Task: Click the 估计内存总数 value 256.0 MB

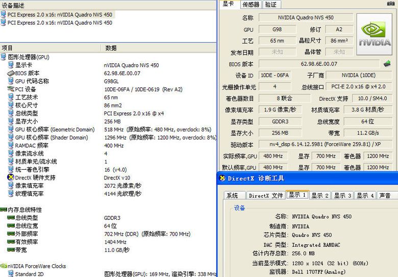Action: tap(303, 253)
